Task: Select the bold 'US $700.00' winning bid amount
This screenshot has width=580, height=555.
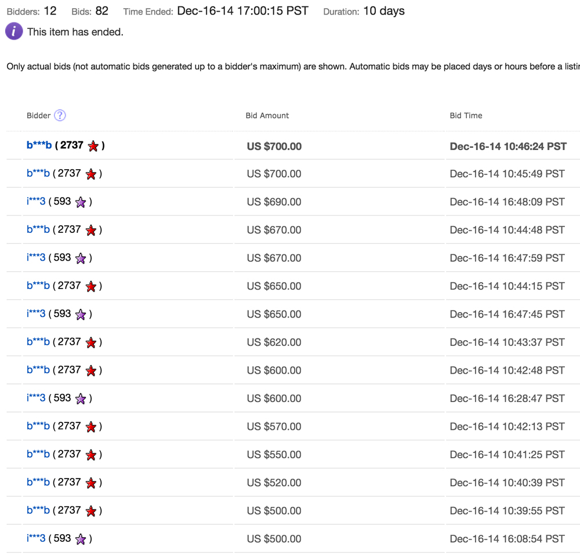Action: (274, 147)
